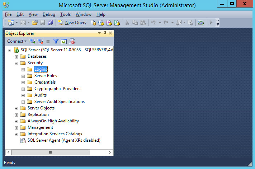Click the horizontal scrollbar in Object Explorer
This screenshot has width=255, height=169.
[x=51, y=152]
